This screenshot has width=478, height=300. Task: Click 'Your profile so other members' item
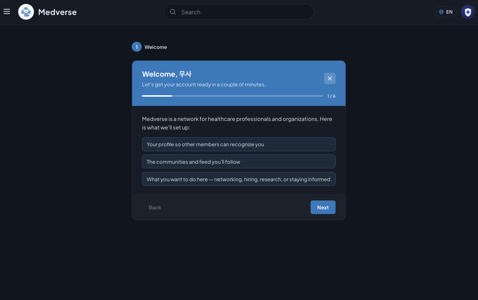click(239, 144)
